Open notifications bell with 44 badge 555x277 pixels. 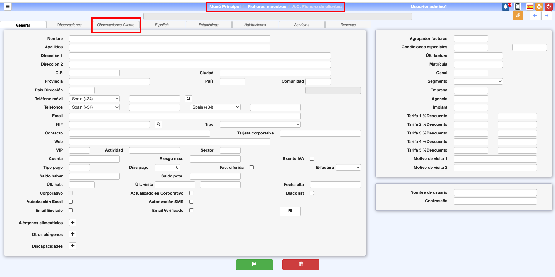(x=505, y=7)
